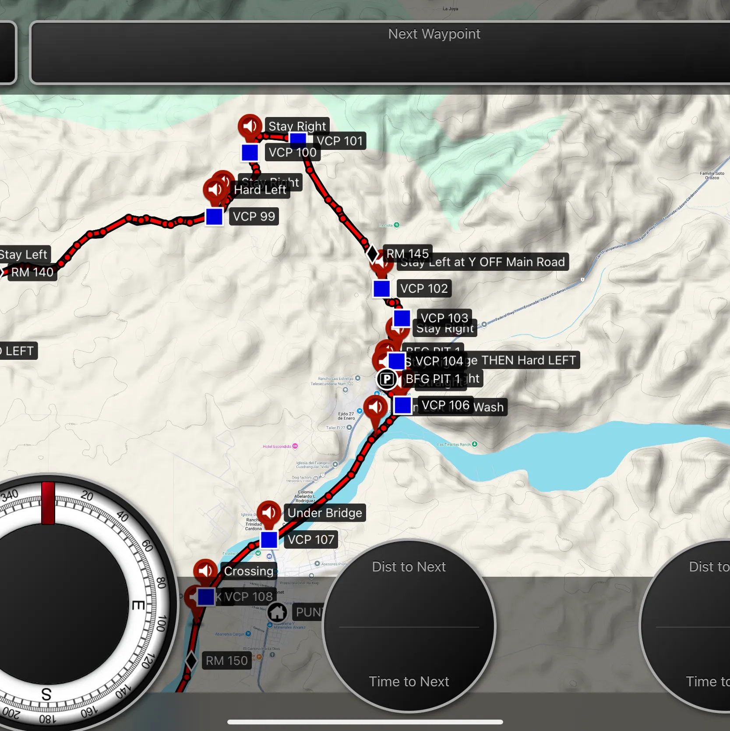
Task: Tap the Stay Left label near RM 140
Action: point(24,254)
